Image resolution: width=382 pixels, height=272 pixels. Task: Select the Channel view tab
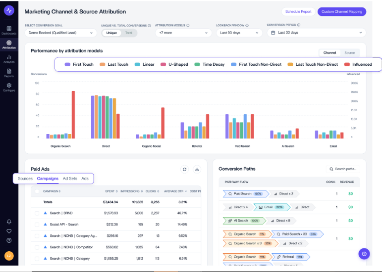329,53
